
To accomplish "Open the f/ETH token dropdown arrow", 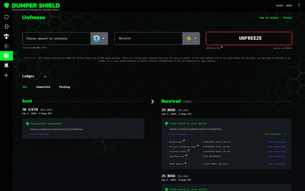I will coord(103,38).
